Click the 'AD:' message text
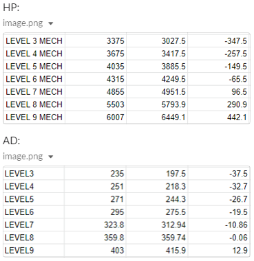Image resolution: width=254 pixels, height=261 pixels. coord(12,141)
